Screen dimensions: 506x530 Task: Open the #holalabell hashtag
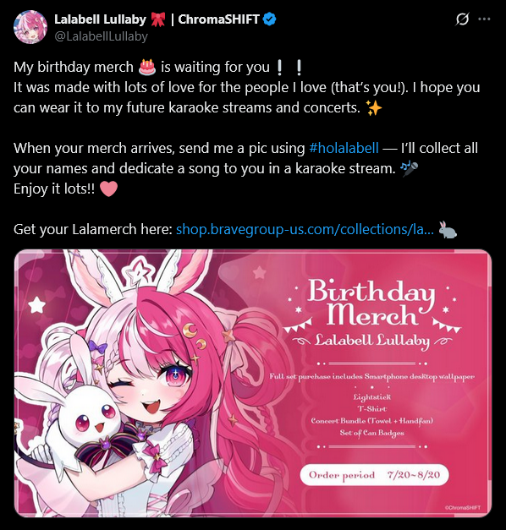(x=344, y=148)
